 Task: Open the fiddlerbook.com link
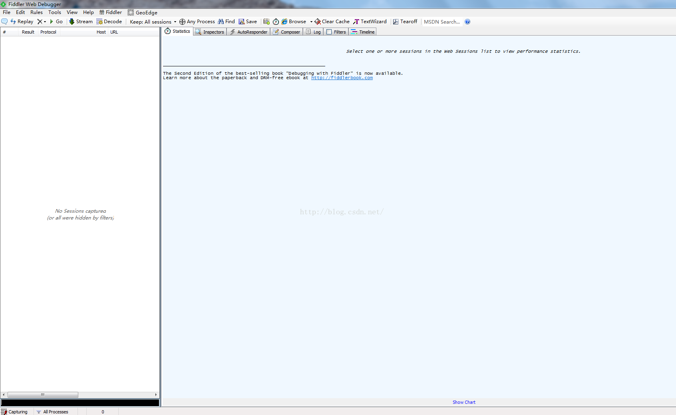tap(342, 78)
